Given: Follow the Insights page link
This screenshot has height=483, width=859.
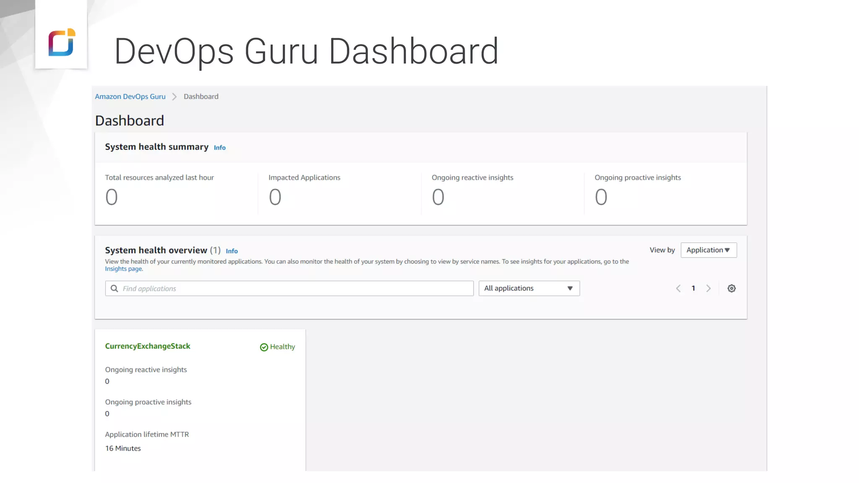Looking at the screenshot, I should (x=124, y=269).
